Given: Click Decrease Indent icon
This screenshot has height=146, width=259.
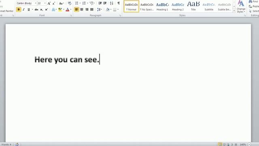Looking at the screenshot, I should click(100, 3).
